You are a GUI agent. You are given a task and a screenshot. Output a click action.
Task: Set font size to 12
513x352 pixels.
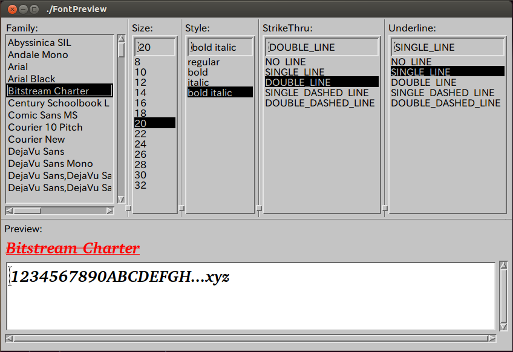pos(155,82)
